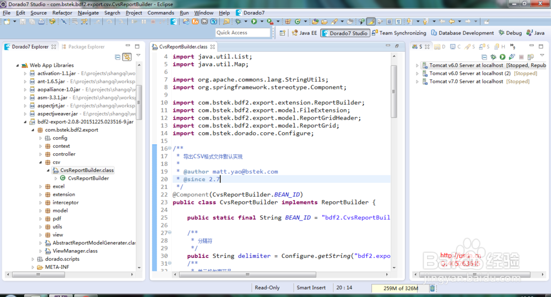Click the Previous Annotation arrow icon
Viewport: 551px width, 297px height.
425,21
